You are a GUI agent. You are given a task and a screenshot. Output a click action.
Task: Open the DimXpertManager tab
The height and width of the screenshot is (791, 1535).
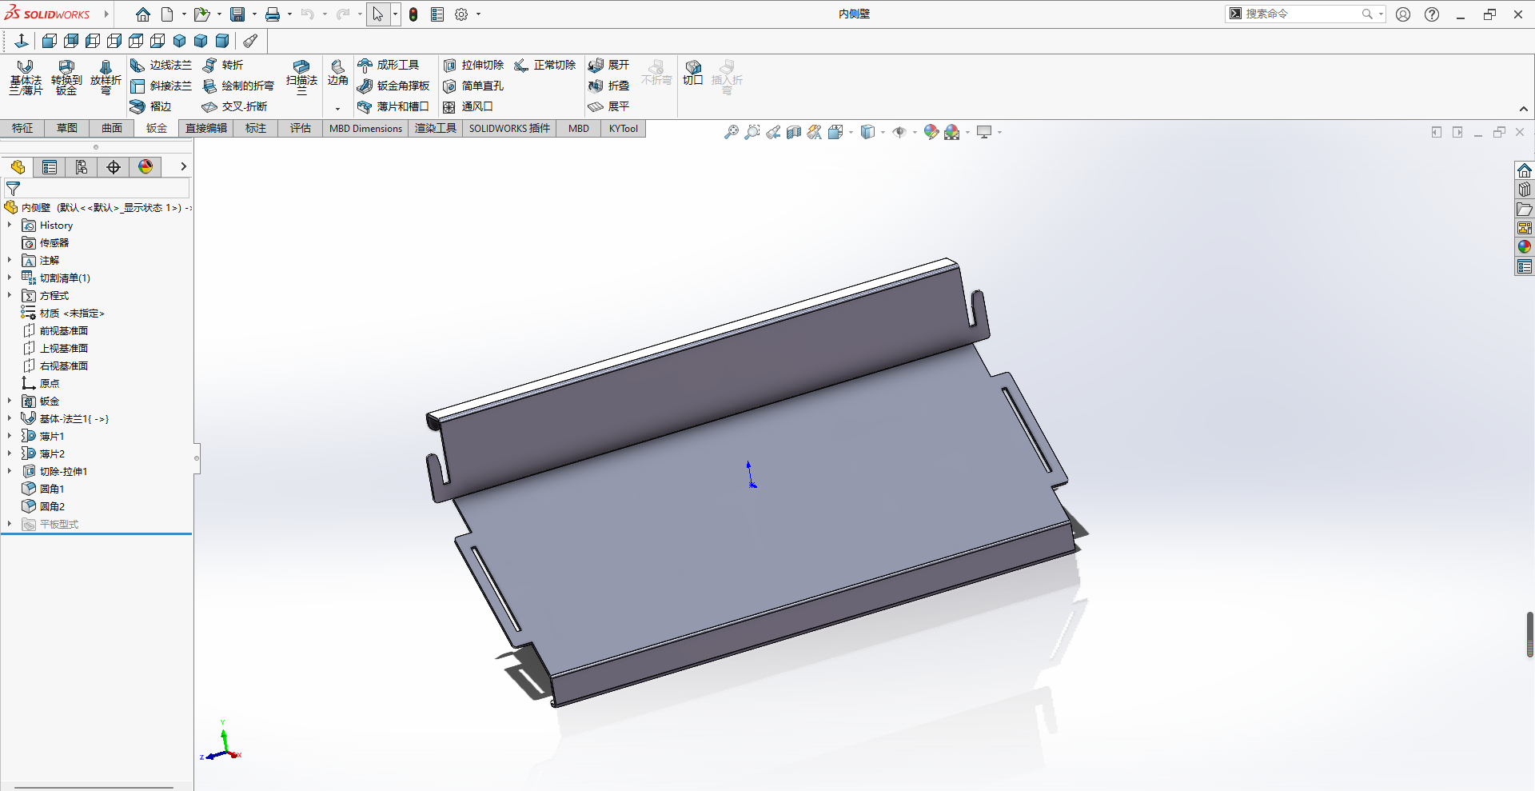click(x=114, y=166)
